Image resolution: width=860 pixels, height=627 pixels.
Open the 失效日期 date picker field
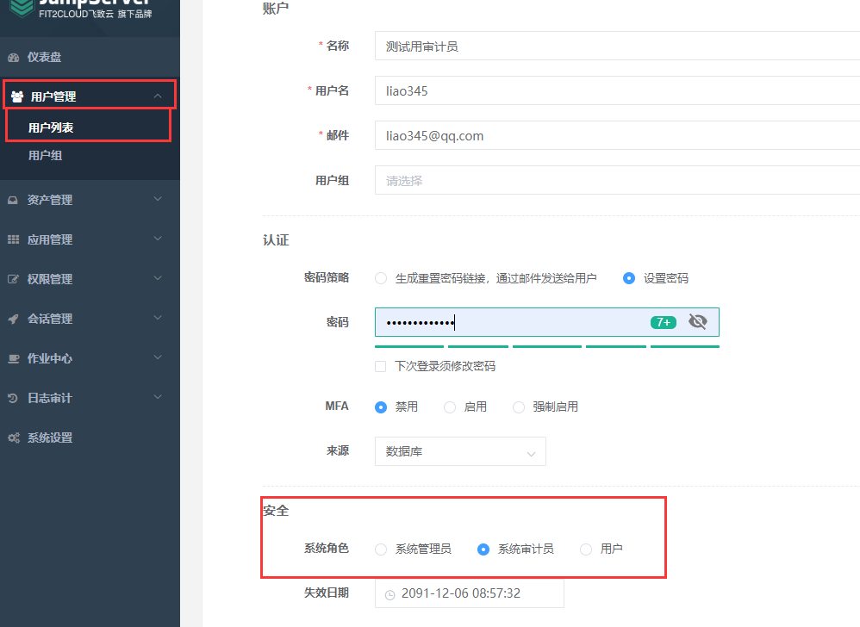pyautogui.click(x=470, y=593)
